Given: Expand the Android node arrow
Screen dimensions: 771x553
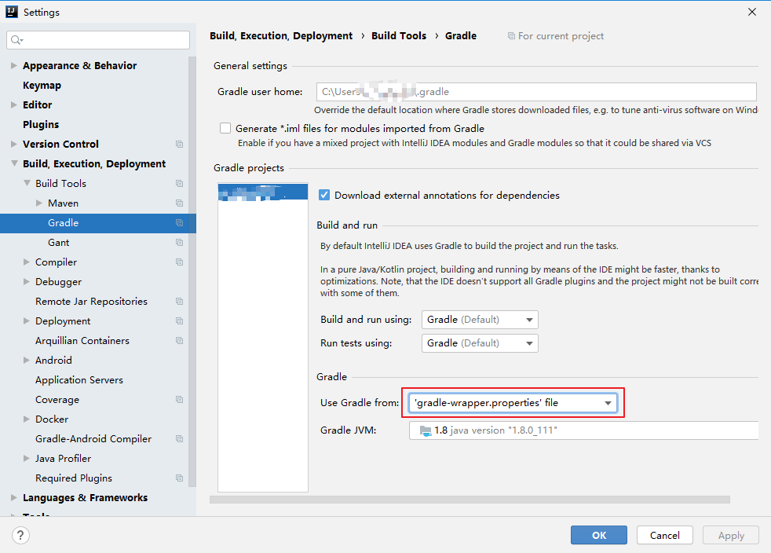Looking at the screenshot, I should coord(27,360).
